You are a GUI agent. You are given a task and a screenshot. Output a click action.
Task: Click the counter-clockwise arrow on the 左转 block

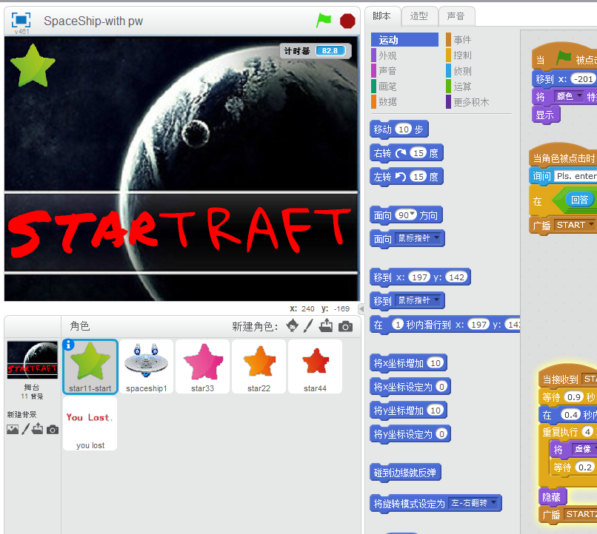(x=401, y=177)
